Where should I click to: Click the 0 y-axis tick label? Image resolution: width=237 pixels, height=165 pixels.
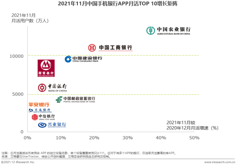click(22, 132)
